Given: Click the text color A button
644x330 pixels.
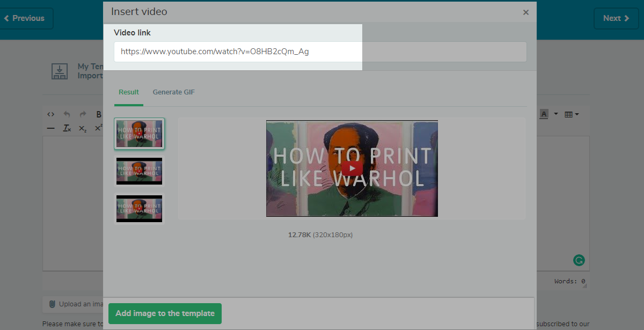Looking at the screenshot, I should [x=544, y=114].
